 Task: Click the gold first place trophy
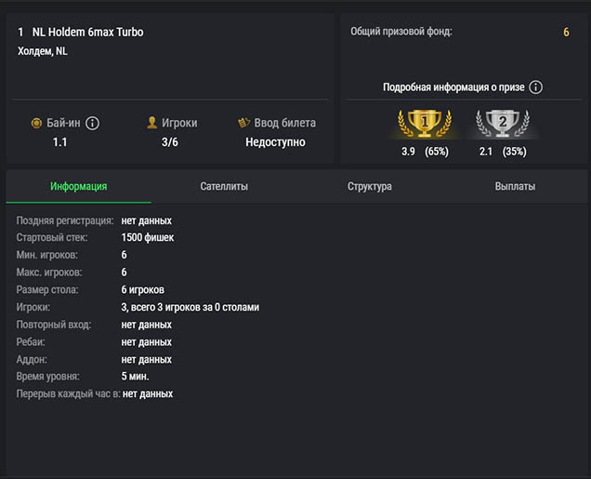[425, 122]
